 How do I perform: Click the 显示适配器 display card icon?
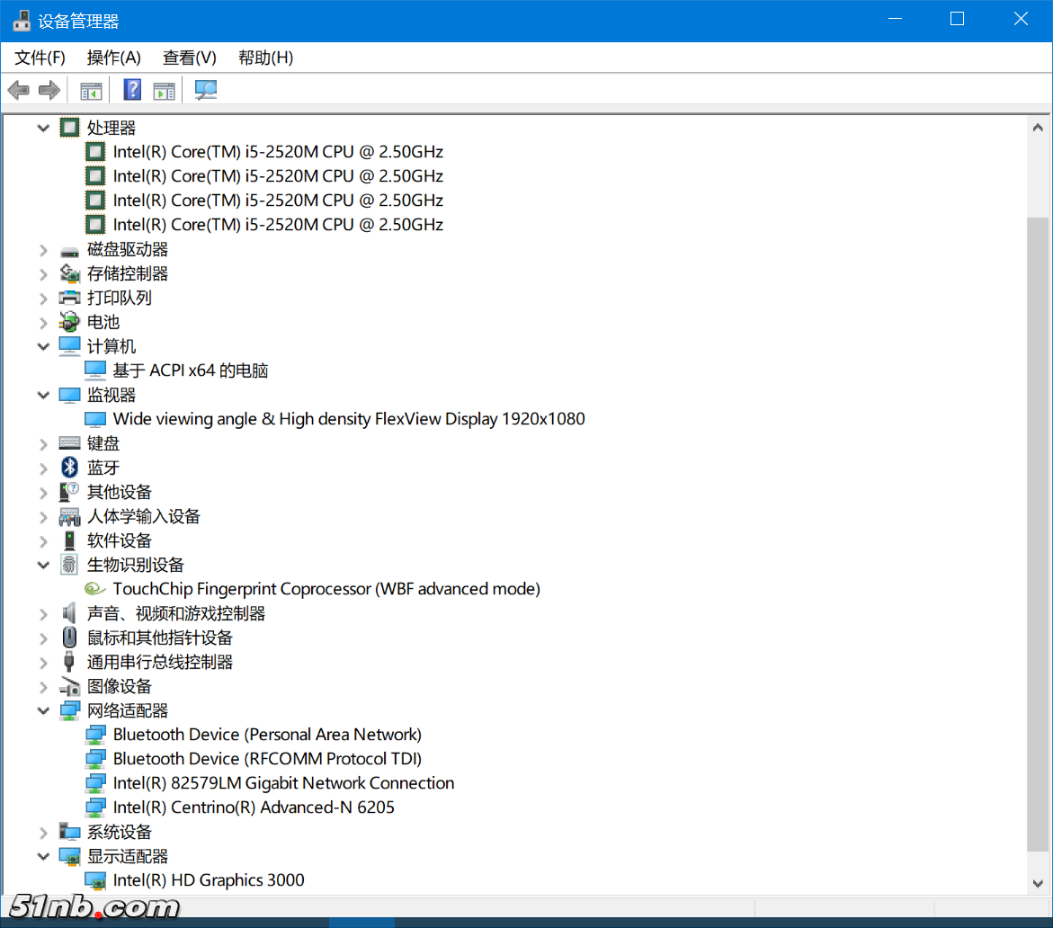pyautogui.click(x=69, y=856)
